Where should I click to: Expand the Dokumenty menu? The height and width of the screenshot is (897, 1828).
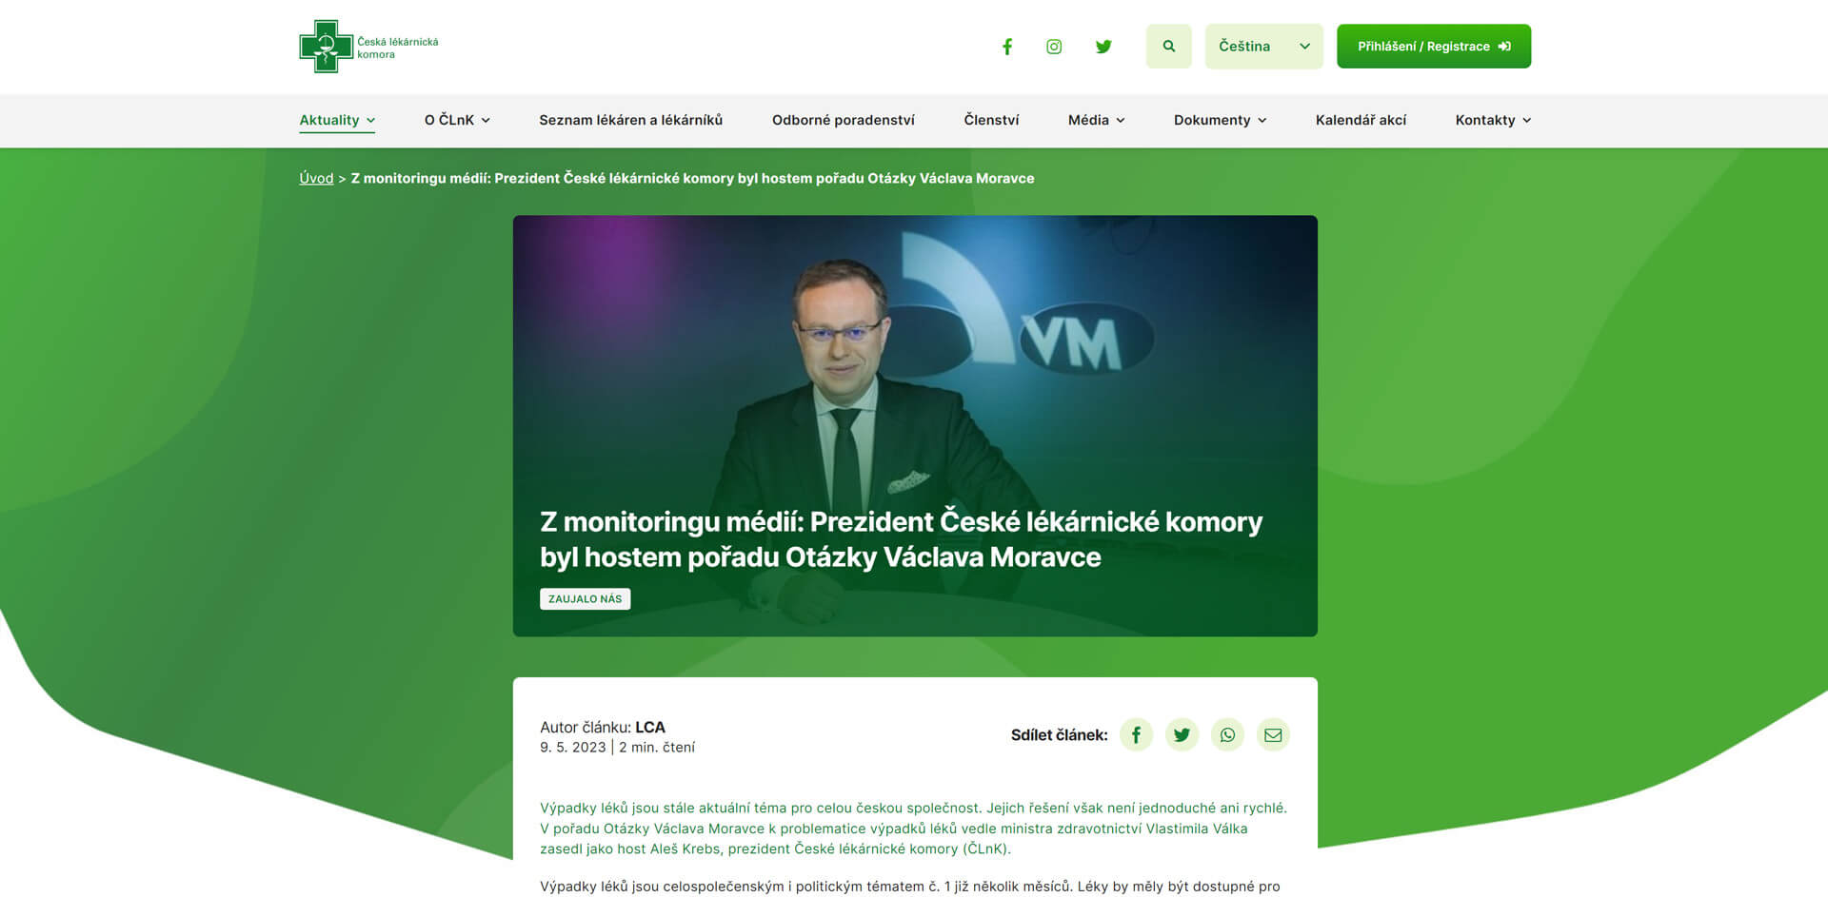coord(1220,120)
